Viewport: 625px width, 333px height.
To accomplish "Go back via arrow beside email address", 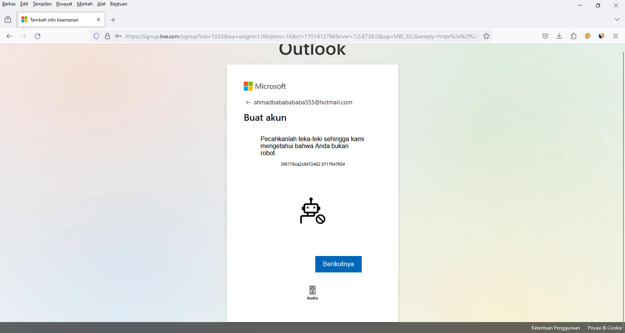I will [x=248, y=102].
